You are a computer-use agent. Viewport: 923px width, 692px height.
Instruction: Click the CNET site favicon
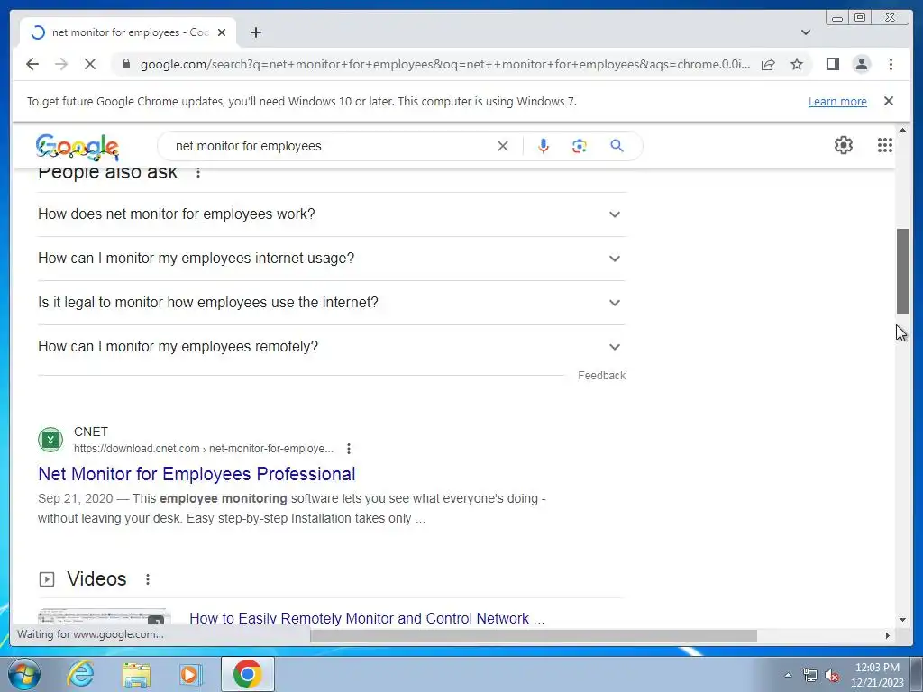pyautogui.click(x=50, y=440)
